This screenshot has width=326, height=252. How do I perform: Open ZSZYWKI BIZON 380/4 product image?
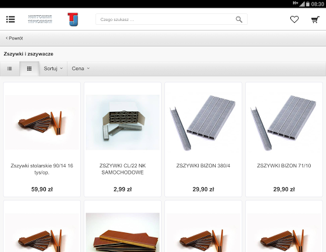pyautogui.click(x=203, y=122)
